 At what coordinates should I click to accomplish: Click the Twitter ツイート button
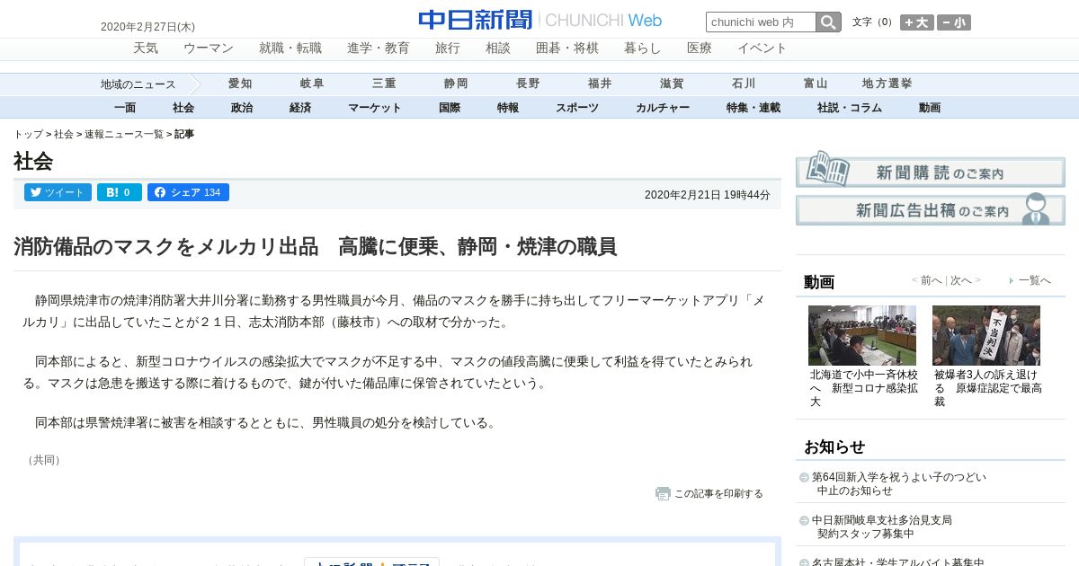pos(58,192)
